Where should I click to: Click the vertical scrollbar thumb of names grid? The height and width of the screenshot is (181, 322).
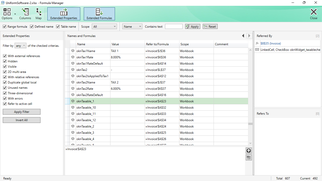coord(250,124)
